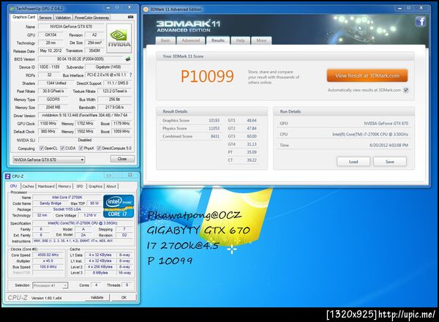Click the GT4 result 31.13
Screen dimensions: 439x322
click(252, 144)
